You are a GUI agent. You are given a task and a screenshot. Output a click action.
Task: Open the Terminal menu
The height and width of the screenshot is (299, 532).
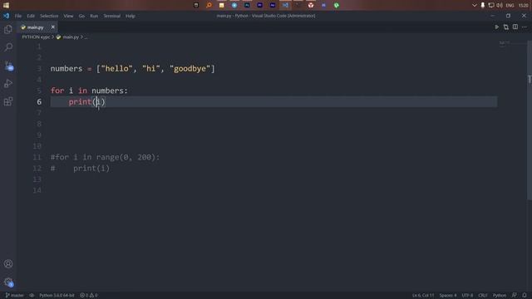pyautogui.click(x=112, y=16)
